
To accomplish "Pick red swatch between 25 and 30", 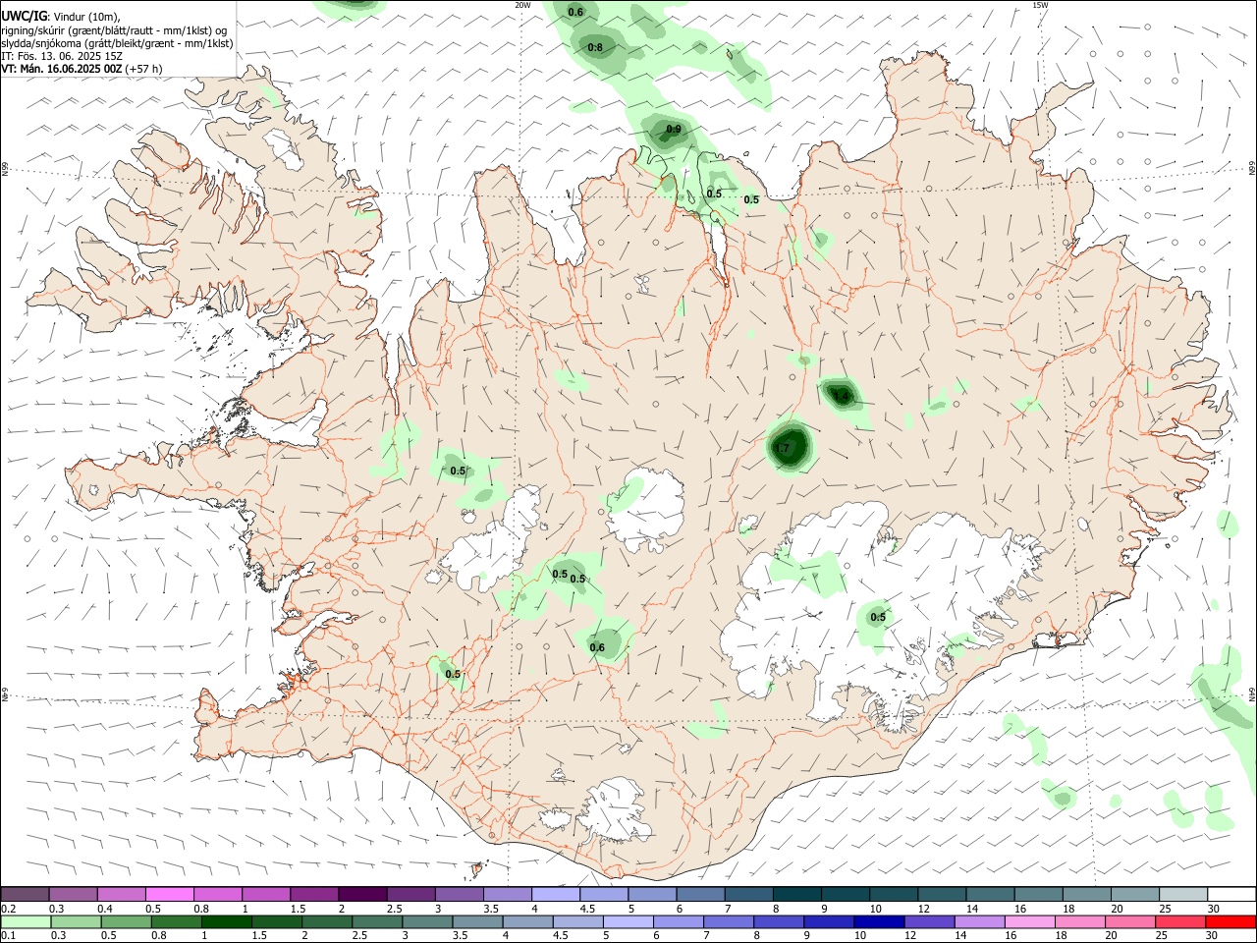I will click(x=1179, y=921).
